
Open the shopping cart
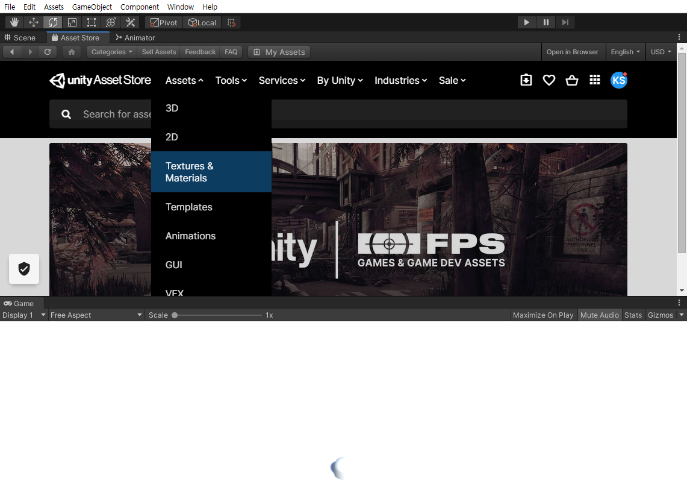pos(572,80)
